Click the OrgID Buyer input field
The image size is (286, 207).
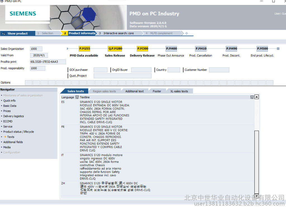(141, 70)
